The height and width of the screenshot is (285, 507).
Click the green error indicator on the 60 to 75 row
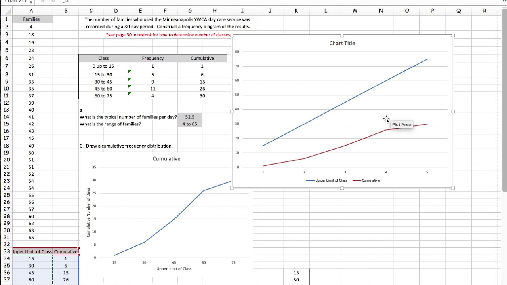[130, 93]
